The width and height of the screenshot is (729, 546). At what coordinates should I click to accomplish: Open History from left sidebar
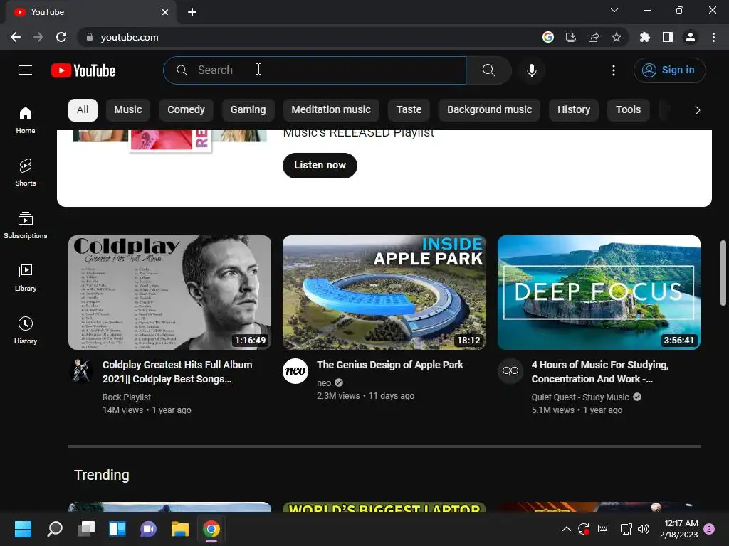[26, 330]
